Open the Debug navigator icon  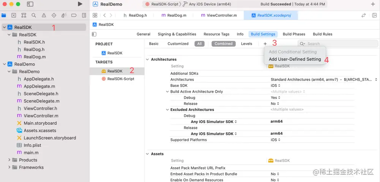(x=64, y=16)
